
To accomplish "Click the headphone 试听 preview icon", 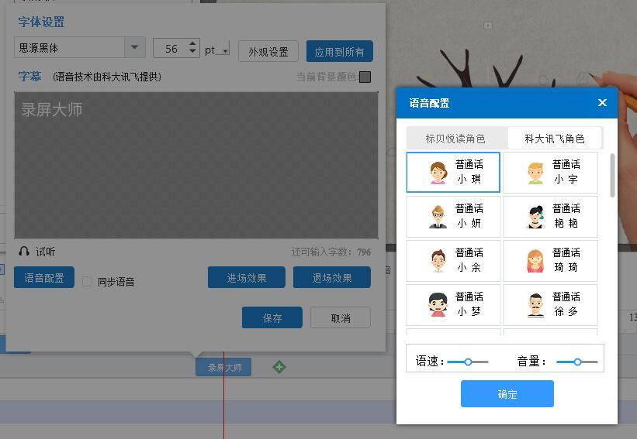I will (24, 252).
